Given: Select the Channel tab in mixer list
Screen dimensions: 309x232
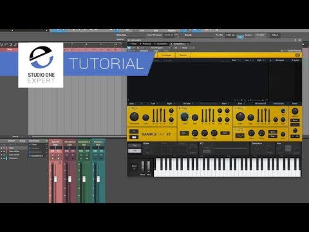Looking at the screenshot, I should [11, 141].
